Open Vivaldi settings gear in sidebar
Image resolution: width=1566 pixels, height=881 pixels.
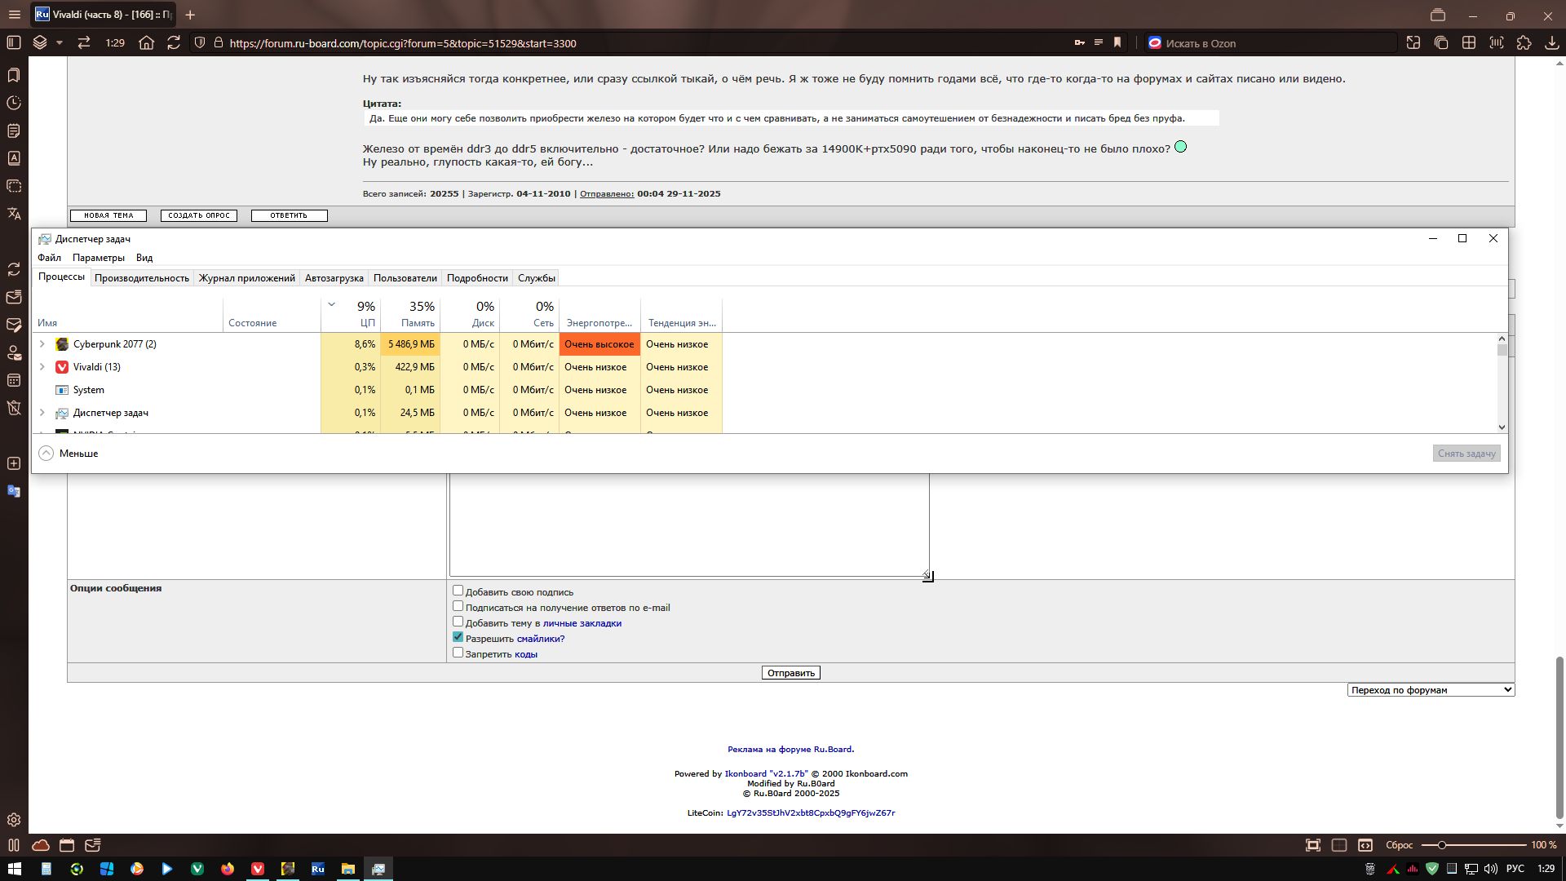(14, 820)
